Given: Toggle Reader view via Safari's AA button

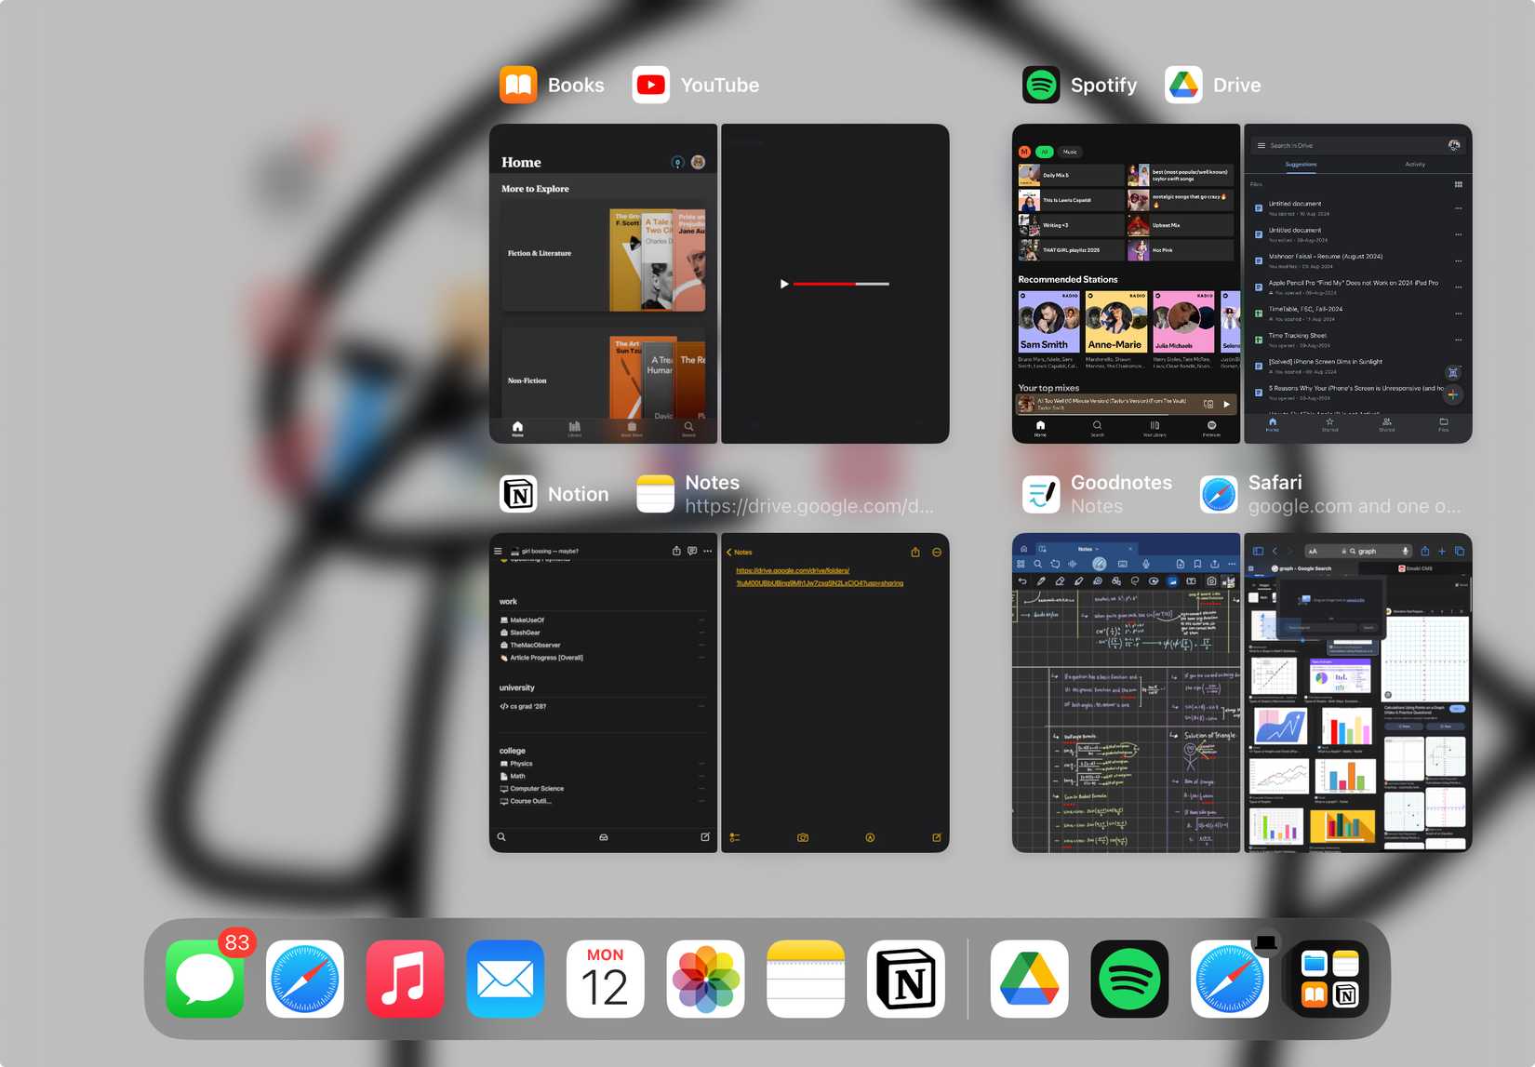Looking at the screenshot, I should tap(1313, 552).
